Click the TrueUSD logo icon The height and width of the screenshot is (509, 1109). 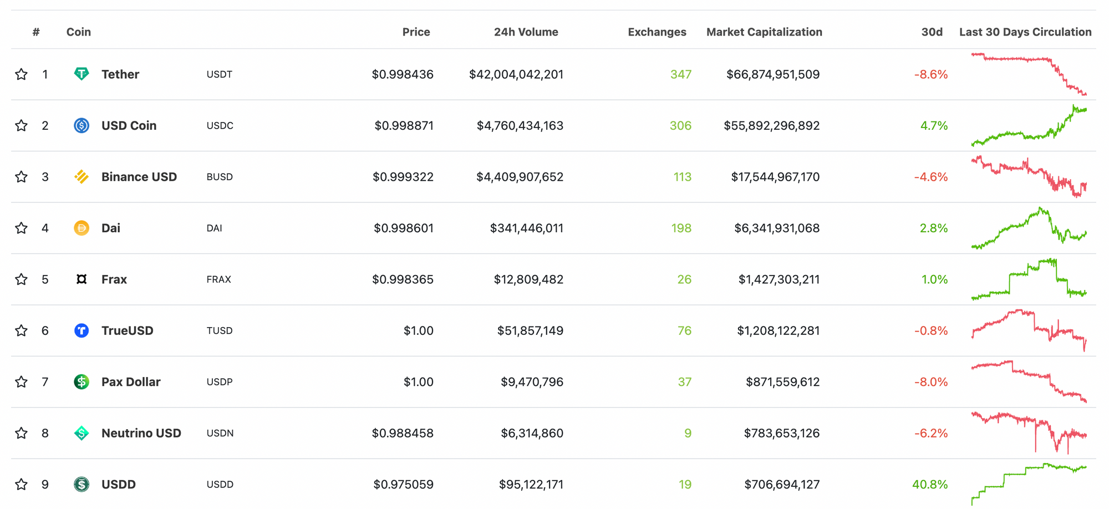click(82, 330)
